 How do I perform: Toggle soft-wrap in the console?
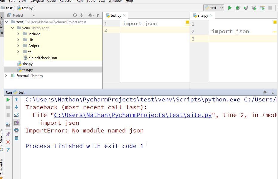pos(16,115)
